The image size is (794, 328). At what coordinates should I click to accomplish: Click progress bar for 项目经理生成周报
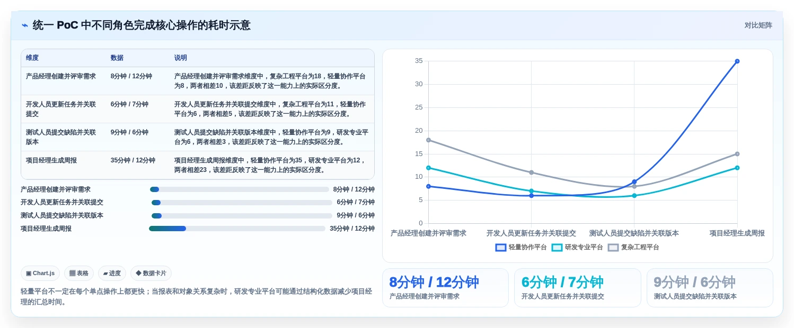[x=237, y=229]
